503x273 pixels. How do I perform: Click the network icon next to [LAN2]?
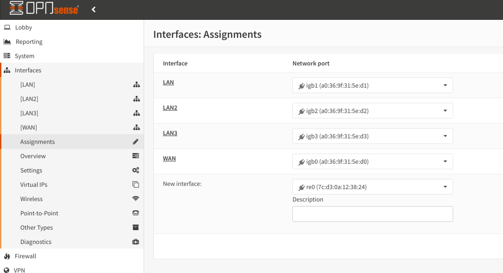(136, 99)
